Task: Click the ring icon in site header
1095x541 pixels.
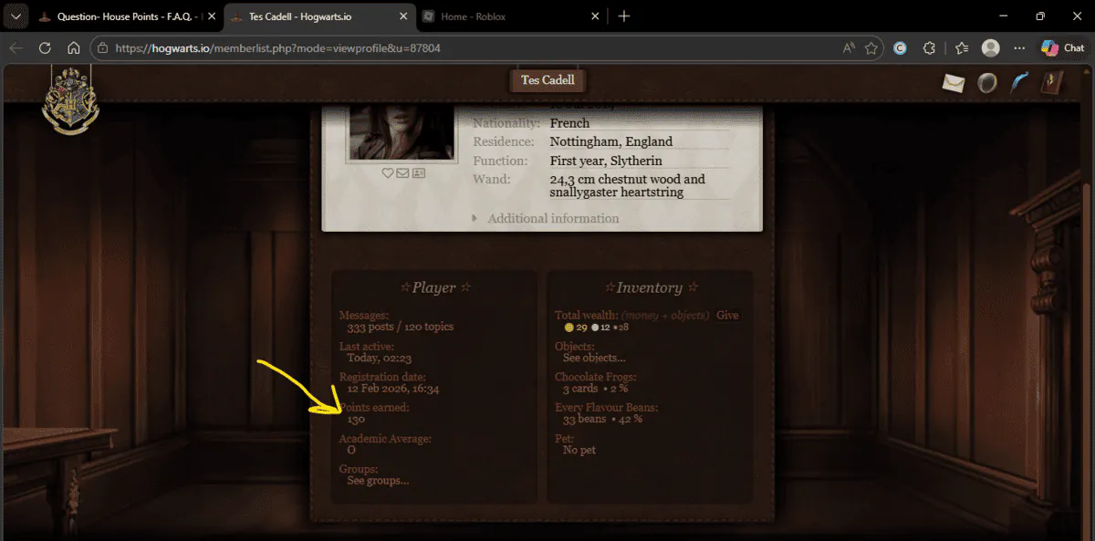Action: pyautogui.click(x=987, y=83)
